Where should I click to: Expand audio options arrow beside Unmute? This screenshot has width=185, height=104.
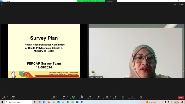point(8,96)
